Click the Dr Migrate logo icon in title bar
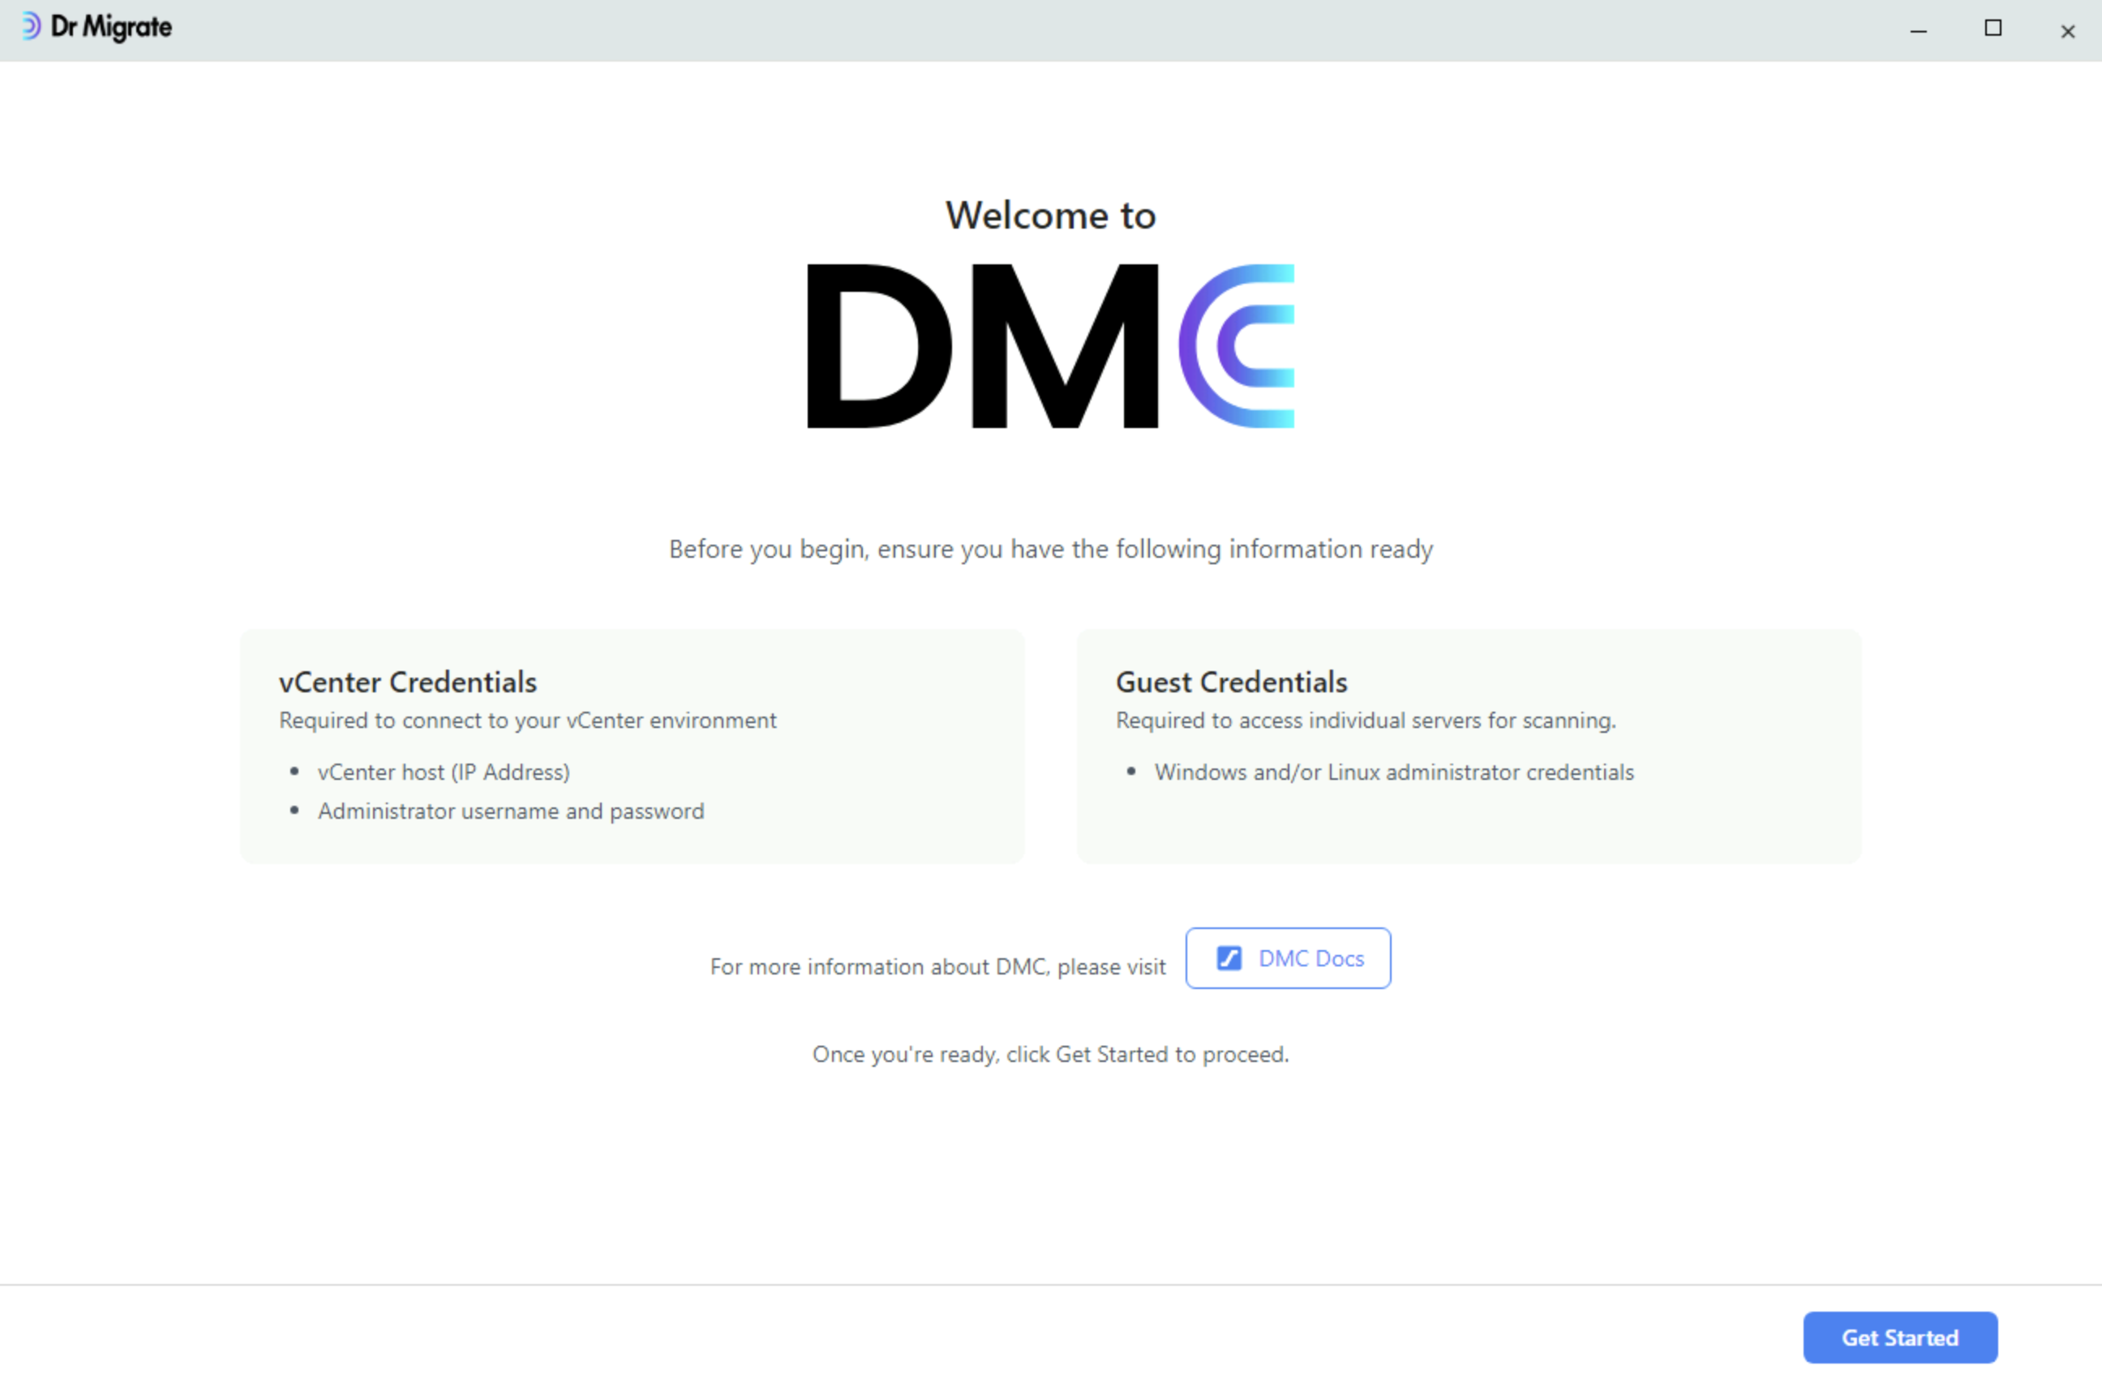2102x1383 pixels. 31,27
